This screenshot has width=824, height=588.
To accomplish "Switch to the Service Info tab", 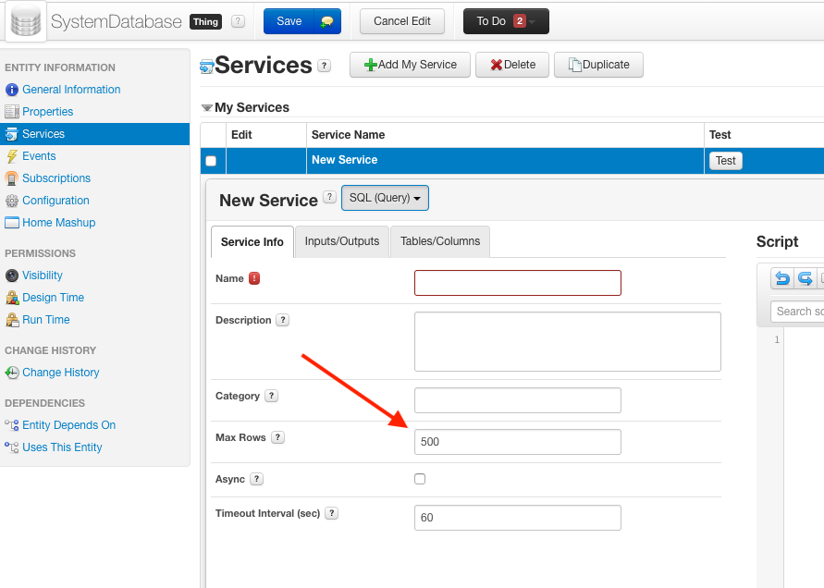I will 252,241.
